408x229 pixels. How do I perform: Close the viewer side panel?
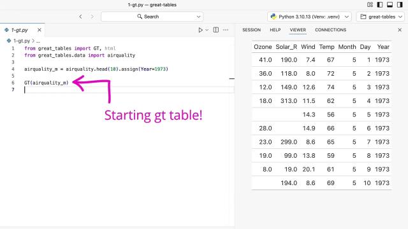click(x=400, y=30)
